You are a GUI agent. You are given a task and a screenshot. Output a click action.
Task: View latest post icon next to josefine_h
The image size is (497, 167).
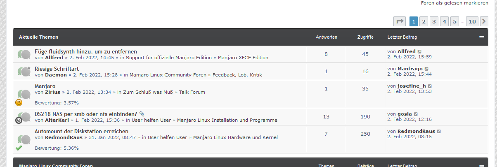pos(430,86)
